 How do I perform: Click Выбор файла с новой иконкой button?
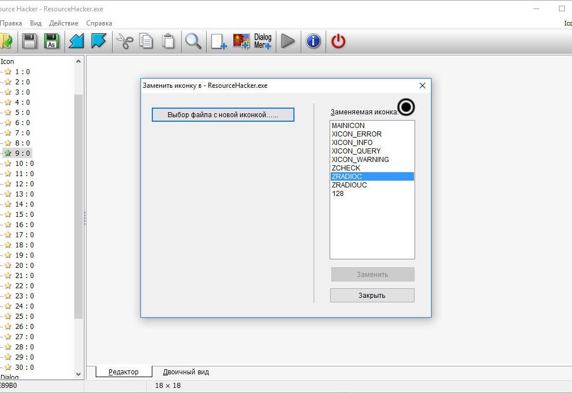[x=223, y=114]
